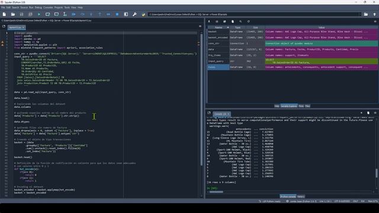Viewport: 379px width, 213px height.
Task: Remove all variables icon in the console pane toolbar
Action: (x=368, y=113)
